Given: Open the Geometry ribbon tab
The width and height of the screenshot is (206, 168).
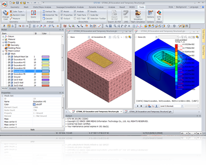Looking at the screenshot, I should click(x=15, y=7).
